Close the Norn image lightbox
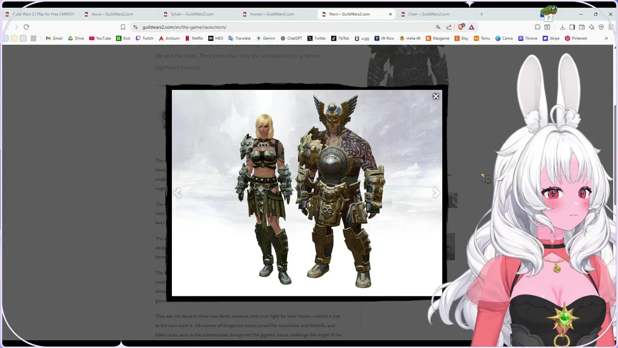The image size is (618, 348). coord(435,97)
